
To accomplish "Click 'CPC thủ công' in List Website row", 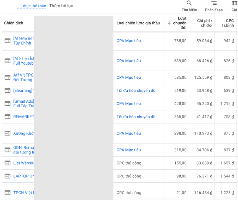I will (x=129, y=163).
